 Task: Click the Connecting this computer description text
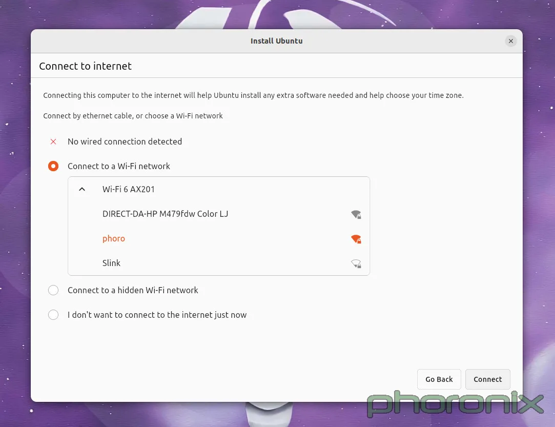(x=253, y=95)
